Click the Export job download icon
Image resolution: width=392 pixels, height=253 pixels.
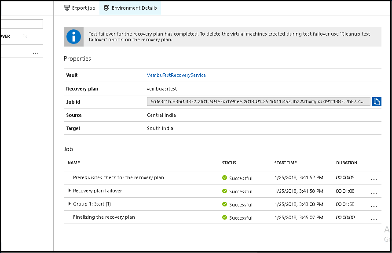coord(67,8)
